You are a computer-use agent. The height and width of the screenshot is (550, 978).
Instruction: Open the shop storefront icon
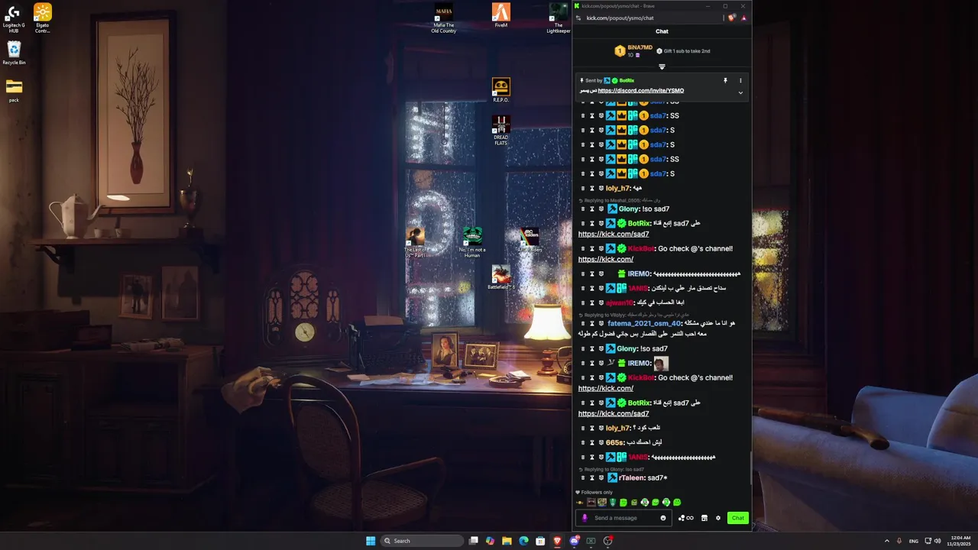click(704, 518)
